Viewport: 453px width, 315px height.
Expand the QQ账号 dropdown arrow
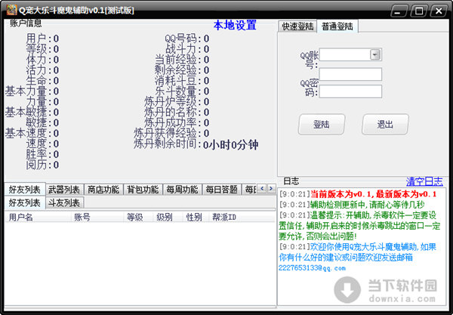(x=375, y=54)
